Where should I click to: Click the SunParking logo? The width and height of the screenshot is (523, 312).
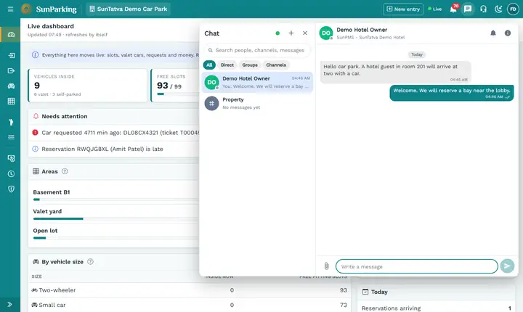click(x=49, y=9)
